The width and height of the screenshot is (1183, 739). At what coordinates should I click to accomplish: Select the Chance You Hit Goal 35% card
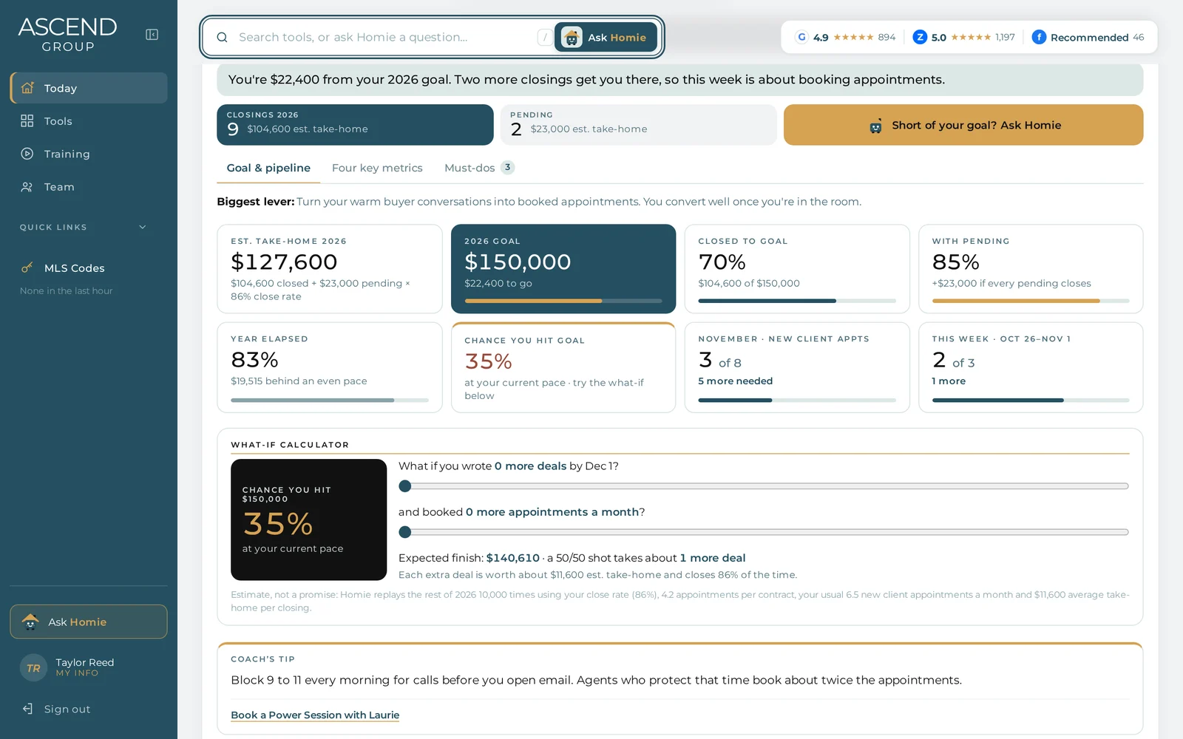[x=563, y=367]
